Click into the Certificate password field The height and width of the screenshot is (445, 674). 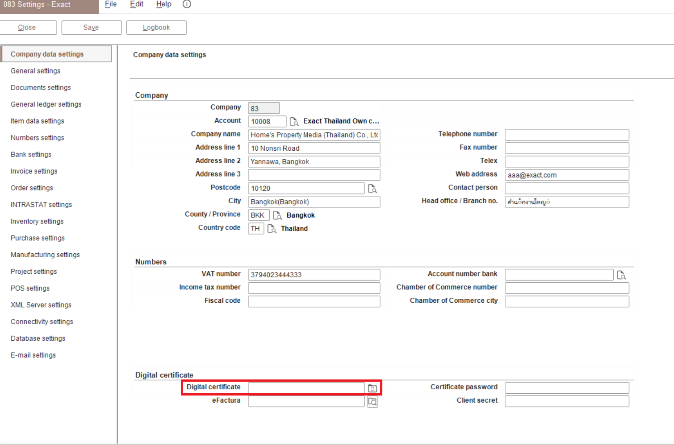(x=566, y=387)
